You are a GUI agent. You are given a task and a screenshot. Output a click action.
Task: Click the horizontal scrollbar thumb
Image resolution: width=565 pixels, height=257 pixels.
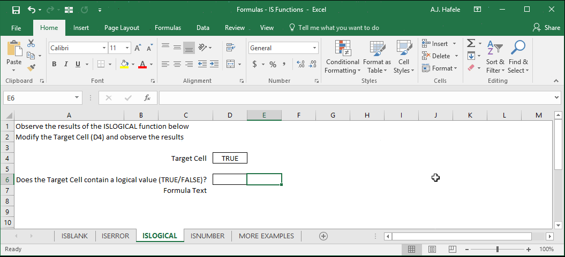pos(462,236)
